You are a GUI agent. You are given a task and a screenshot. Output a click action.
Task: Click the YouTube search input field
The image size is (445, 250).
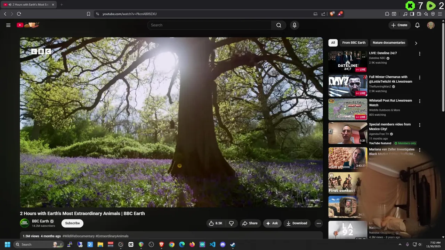209,25
